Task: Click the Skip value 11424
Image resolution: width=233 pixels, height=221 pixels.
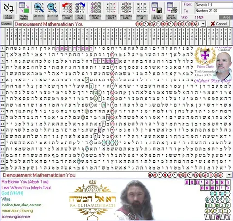Action: click(x=199, y=17)
